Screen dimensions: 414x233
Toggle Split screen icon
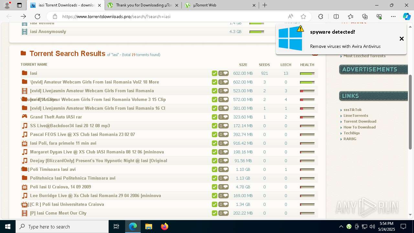pos(336,17)
